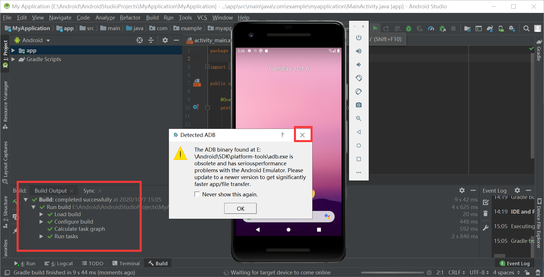Click the green Debug app bug icon

409,28
